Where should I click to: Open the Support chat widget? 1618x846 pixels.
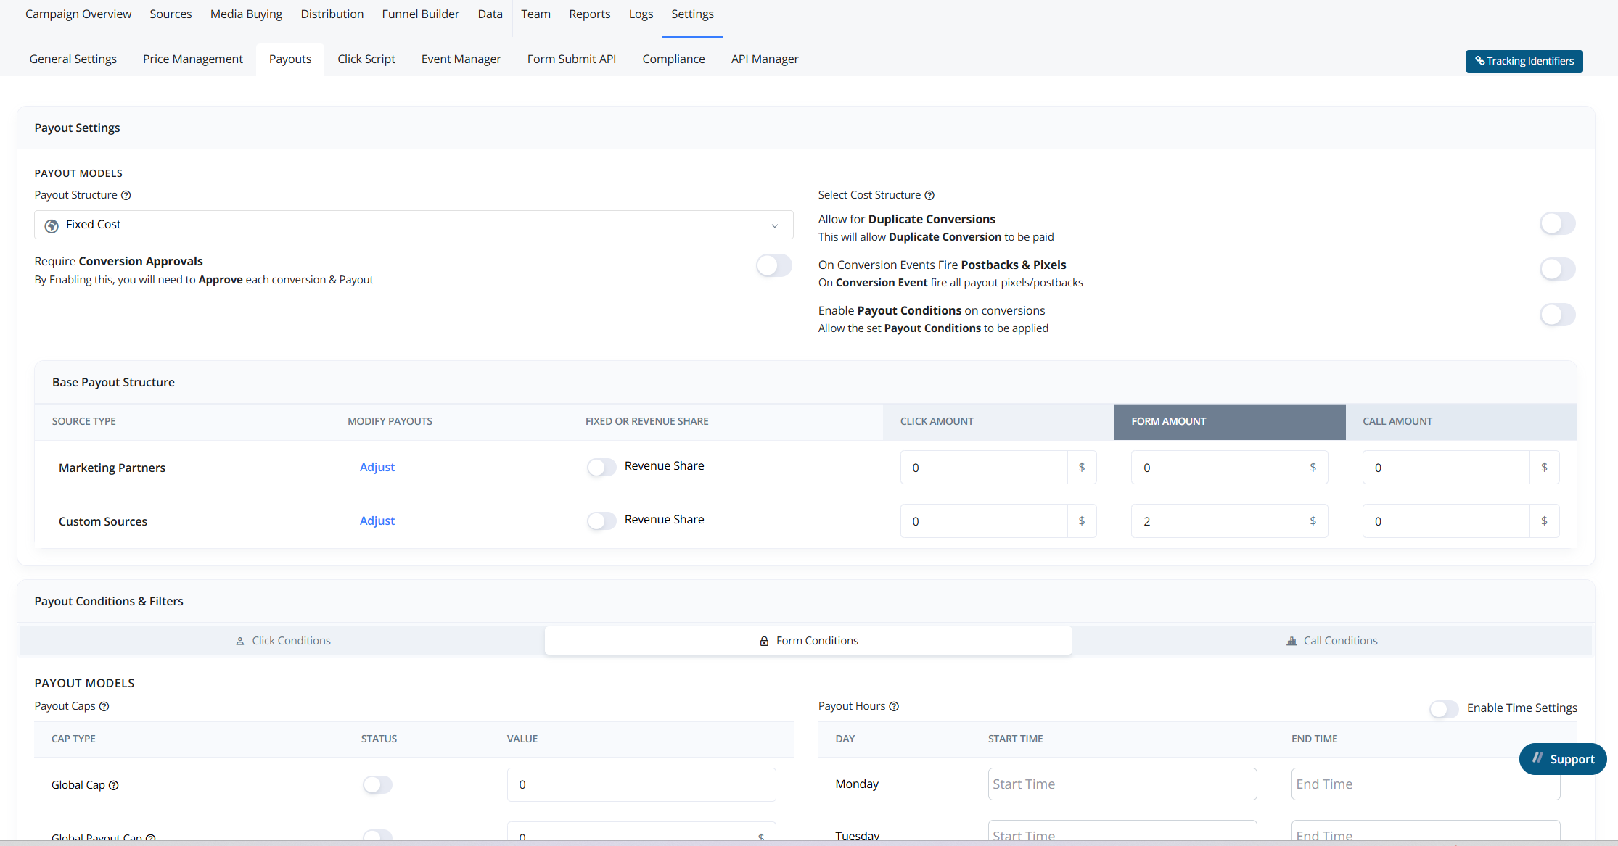[x=1563, y=759]
